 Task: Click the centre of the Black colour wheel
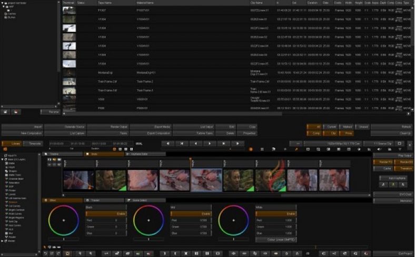pyautogui.click(x=64, y=220)
